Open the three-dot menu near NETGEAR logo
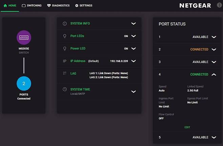 [218, 5]
